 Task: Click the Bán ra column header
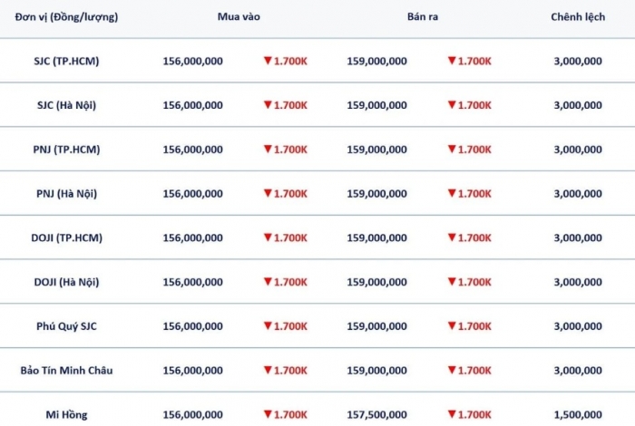(423, 16)
